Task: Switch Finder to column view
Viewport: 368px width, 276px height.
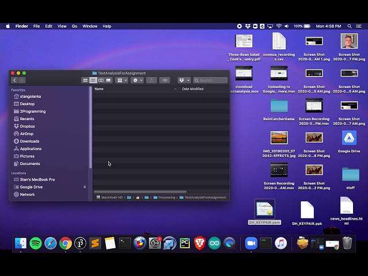Action: 101,80
